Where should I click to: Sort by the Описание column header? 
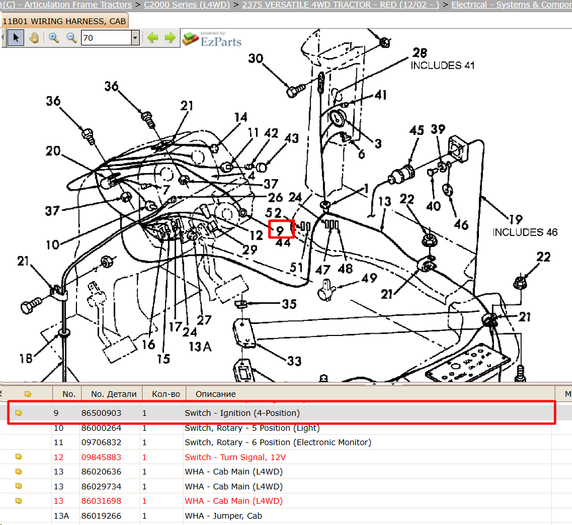point(370,394)
